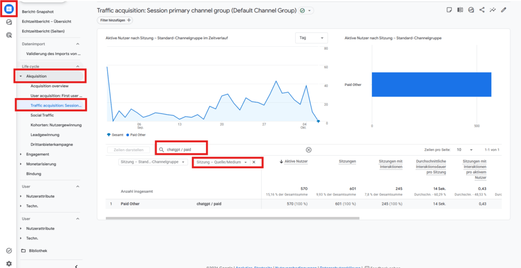Open User acquisition: First user report

(x=56, y=95)
